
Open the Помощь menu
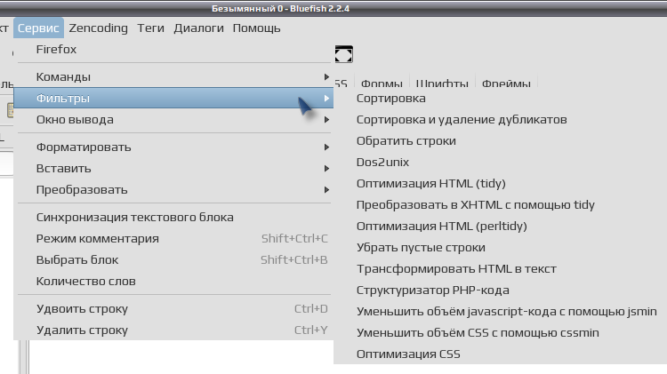[256, 28]
